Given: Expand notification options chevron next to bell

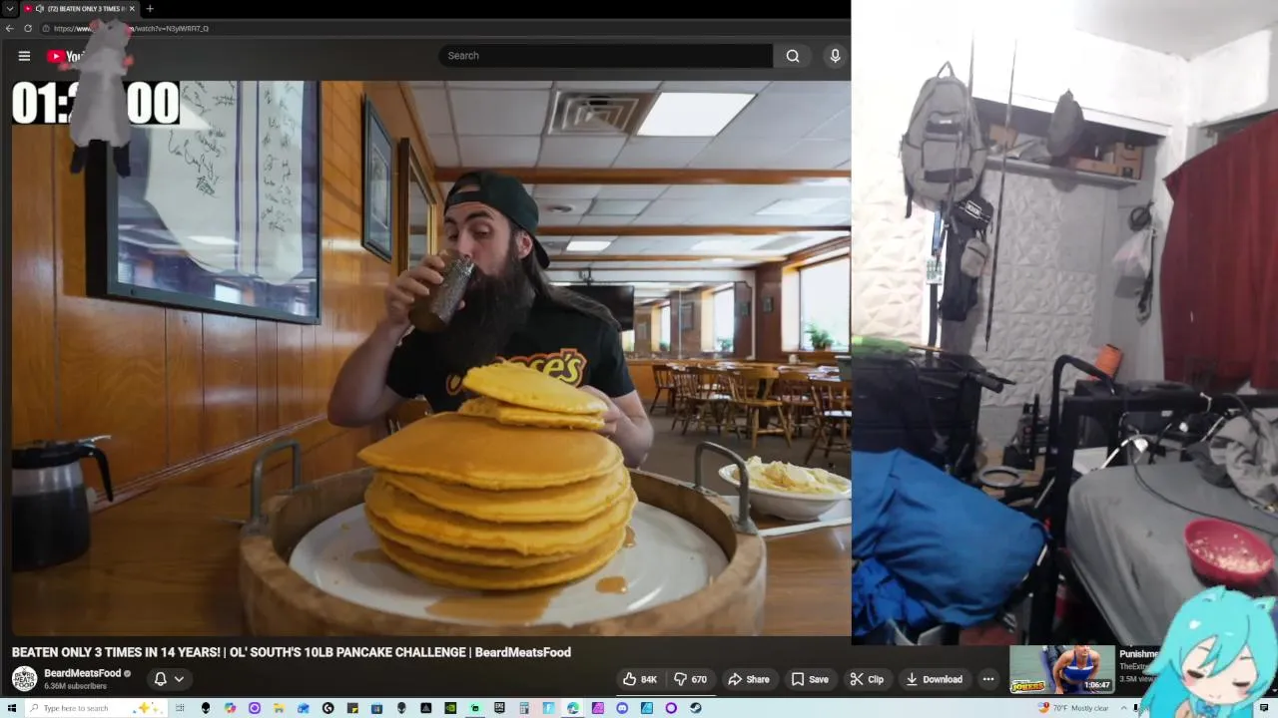Looking at the screenshot, I should (x=179, y=679).
